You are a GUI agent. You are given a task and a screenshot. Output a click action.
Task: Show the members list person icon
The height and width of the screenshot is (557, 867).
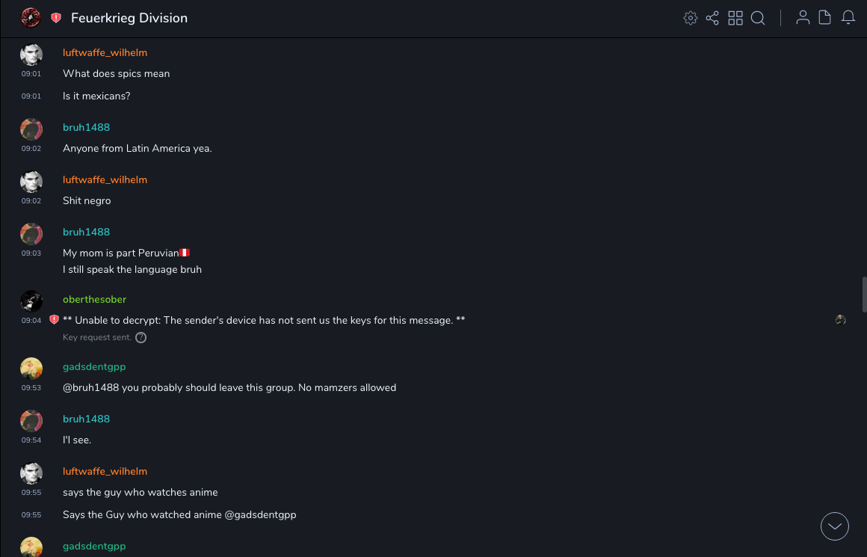(x=803, y=18)
